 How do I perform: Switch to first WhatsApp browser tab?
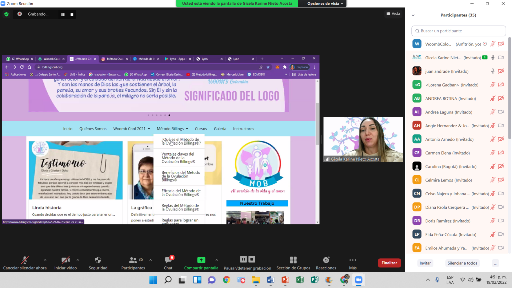click(x=19, y=59)
